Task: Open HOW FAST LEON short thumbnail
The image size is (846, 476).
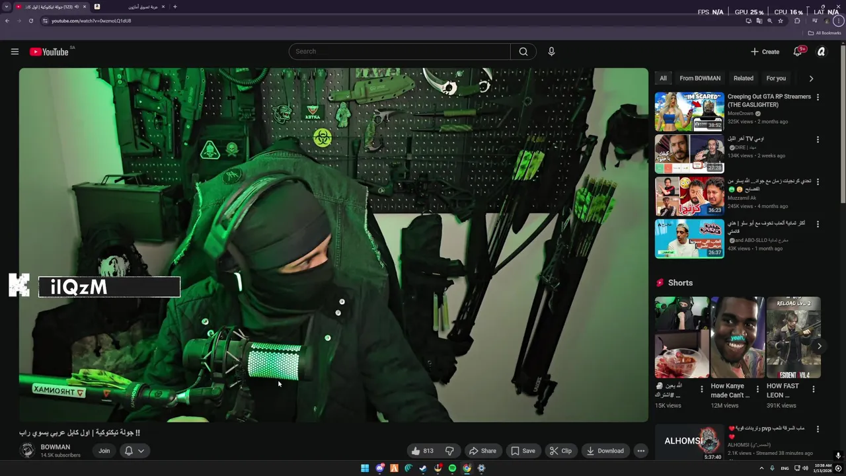Action: point(793,338)
